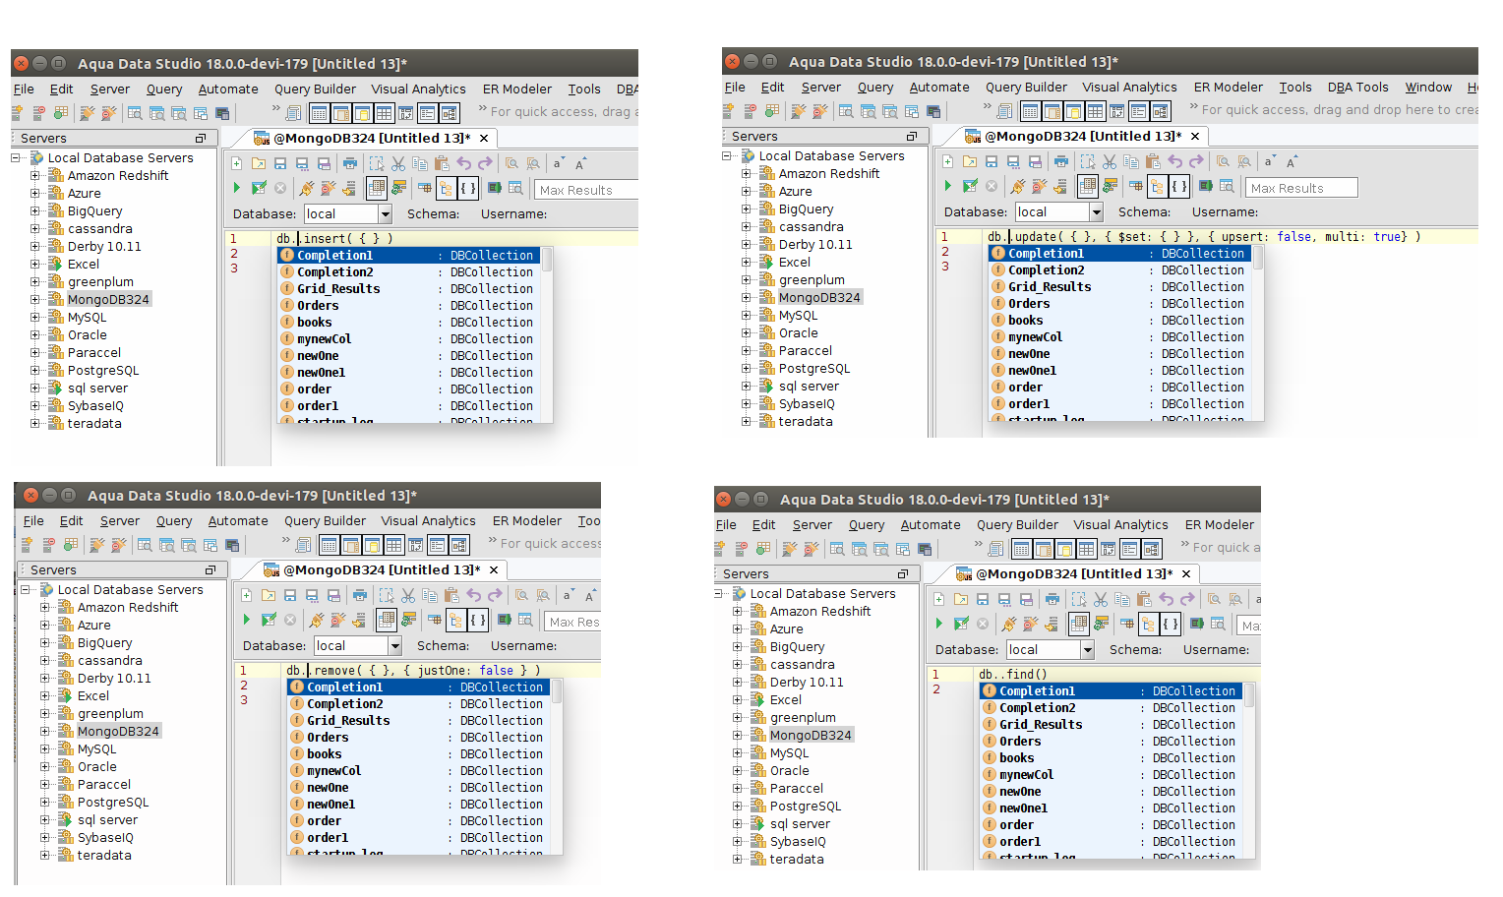The image size is (1503, 897).
Task: Click the Max Results field in the db.insert window
Action: [x=587, y=190]
